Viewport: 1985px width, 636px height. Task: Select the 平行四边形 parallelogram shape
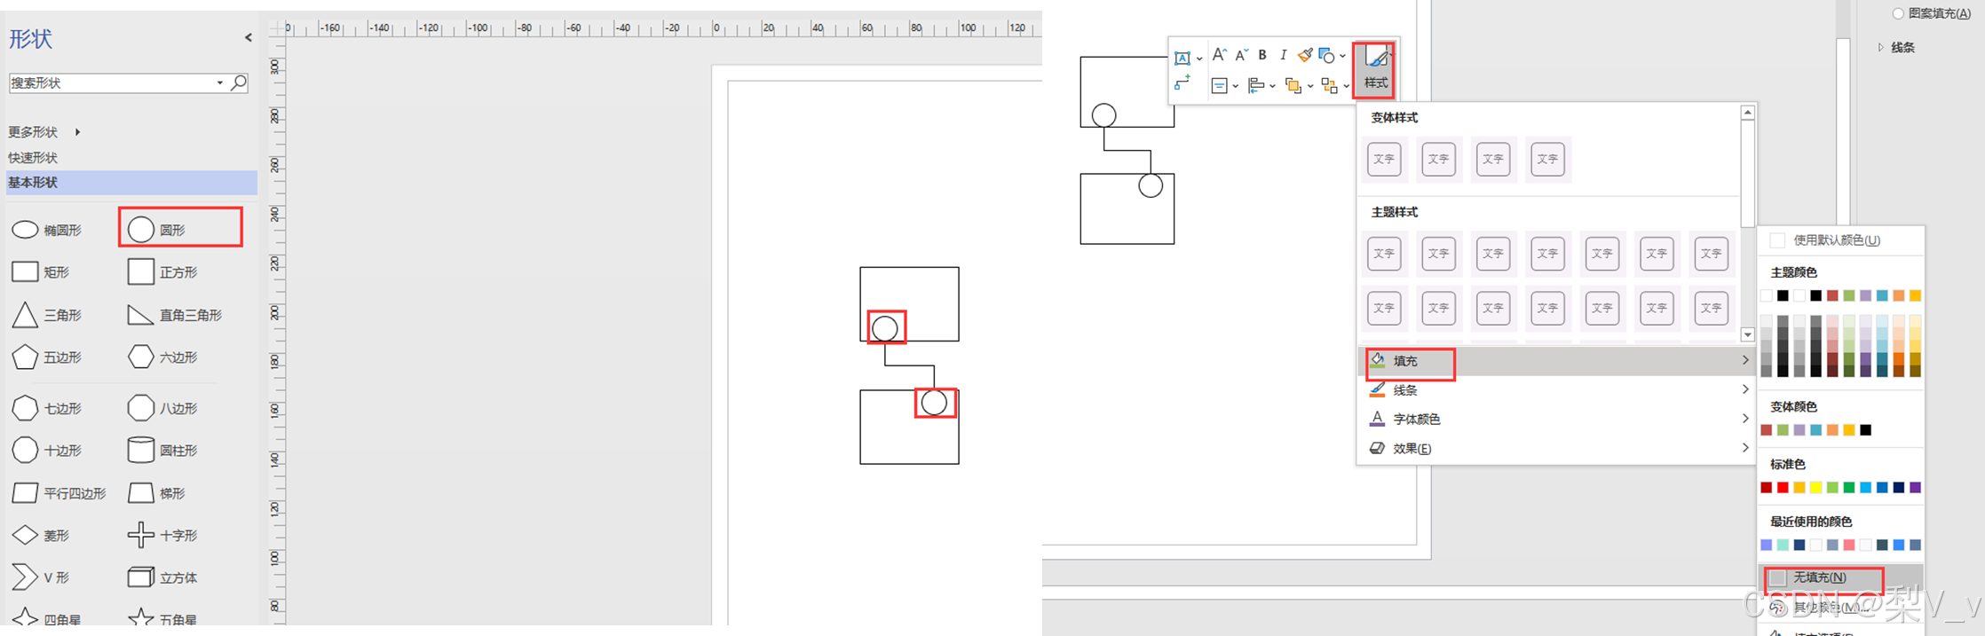pos(59,492)
